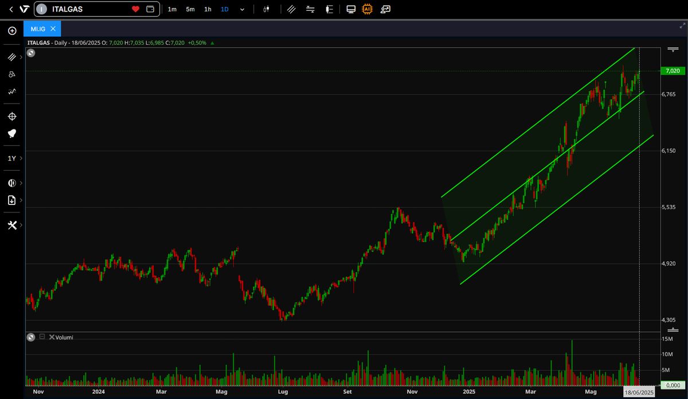
Task: Open the indicators icon in the top toolbar
Action: [310, 9]
